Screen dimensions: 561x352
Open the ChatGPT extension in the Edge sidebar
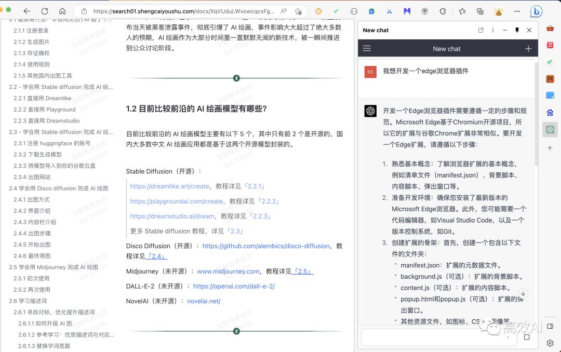[550, 129]
